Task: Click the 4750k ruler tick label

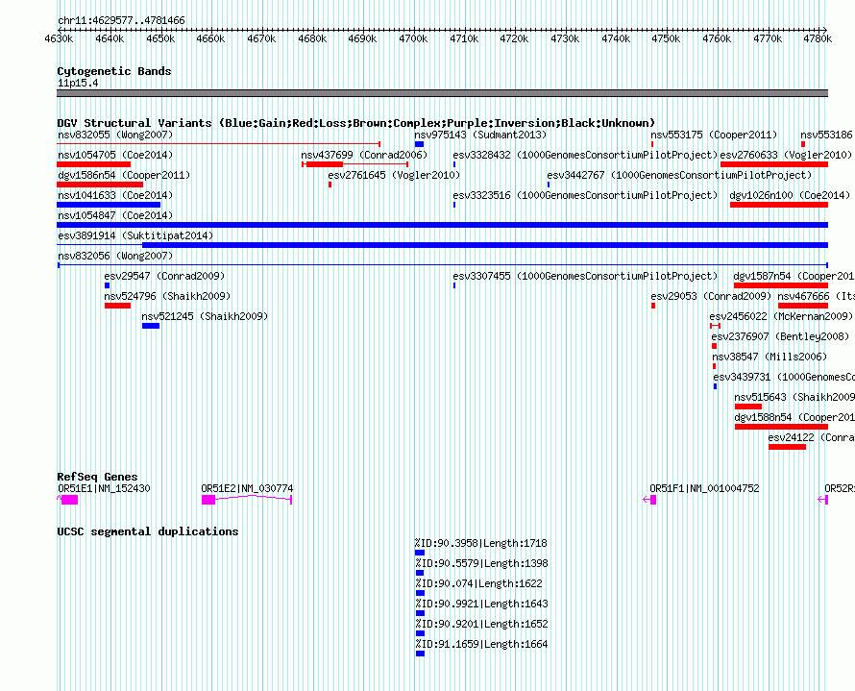Action: [x=666, y=38]
